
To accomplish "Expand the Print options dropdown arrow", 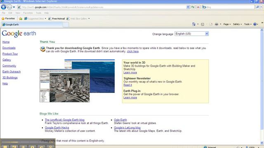I will click(x=221, y=24).
